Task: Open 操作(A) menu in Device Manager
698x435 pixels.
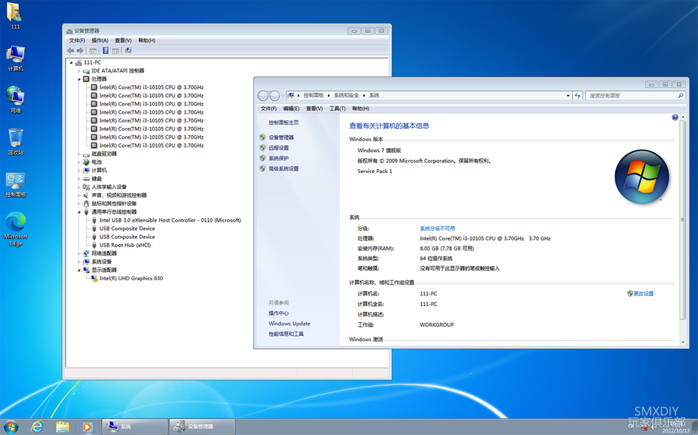Action: [x=100, y=41]
